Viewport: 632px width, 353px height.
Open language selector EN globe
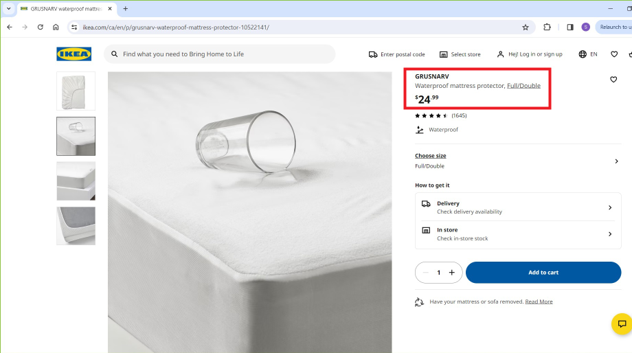tap(588, 54)
